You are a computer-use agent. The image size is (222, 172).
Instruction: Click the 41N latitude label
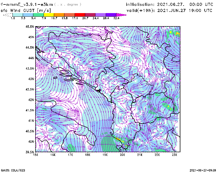(x=31, y=121)
